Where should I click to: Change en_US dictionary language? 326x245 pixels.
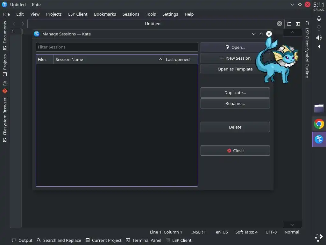222,232
